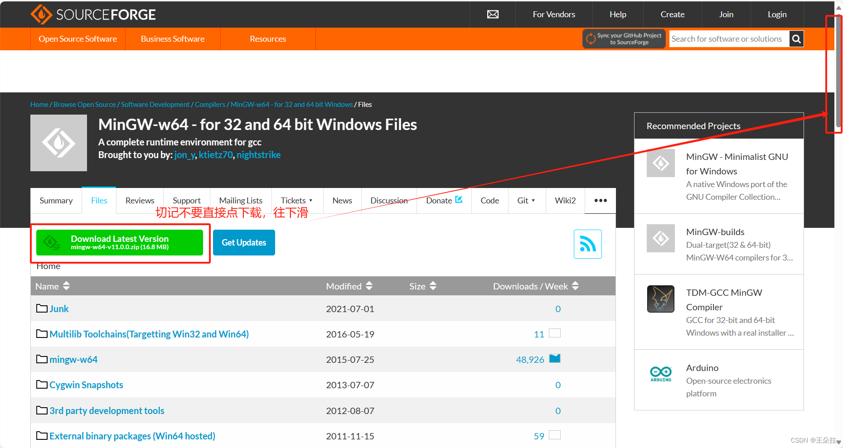Click the MinGW Minimalist GNU project icon

click(x=661, y=163)
